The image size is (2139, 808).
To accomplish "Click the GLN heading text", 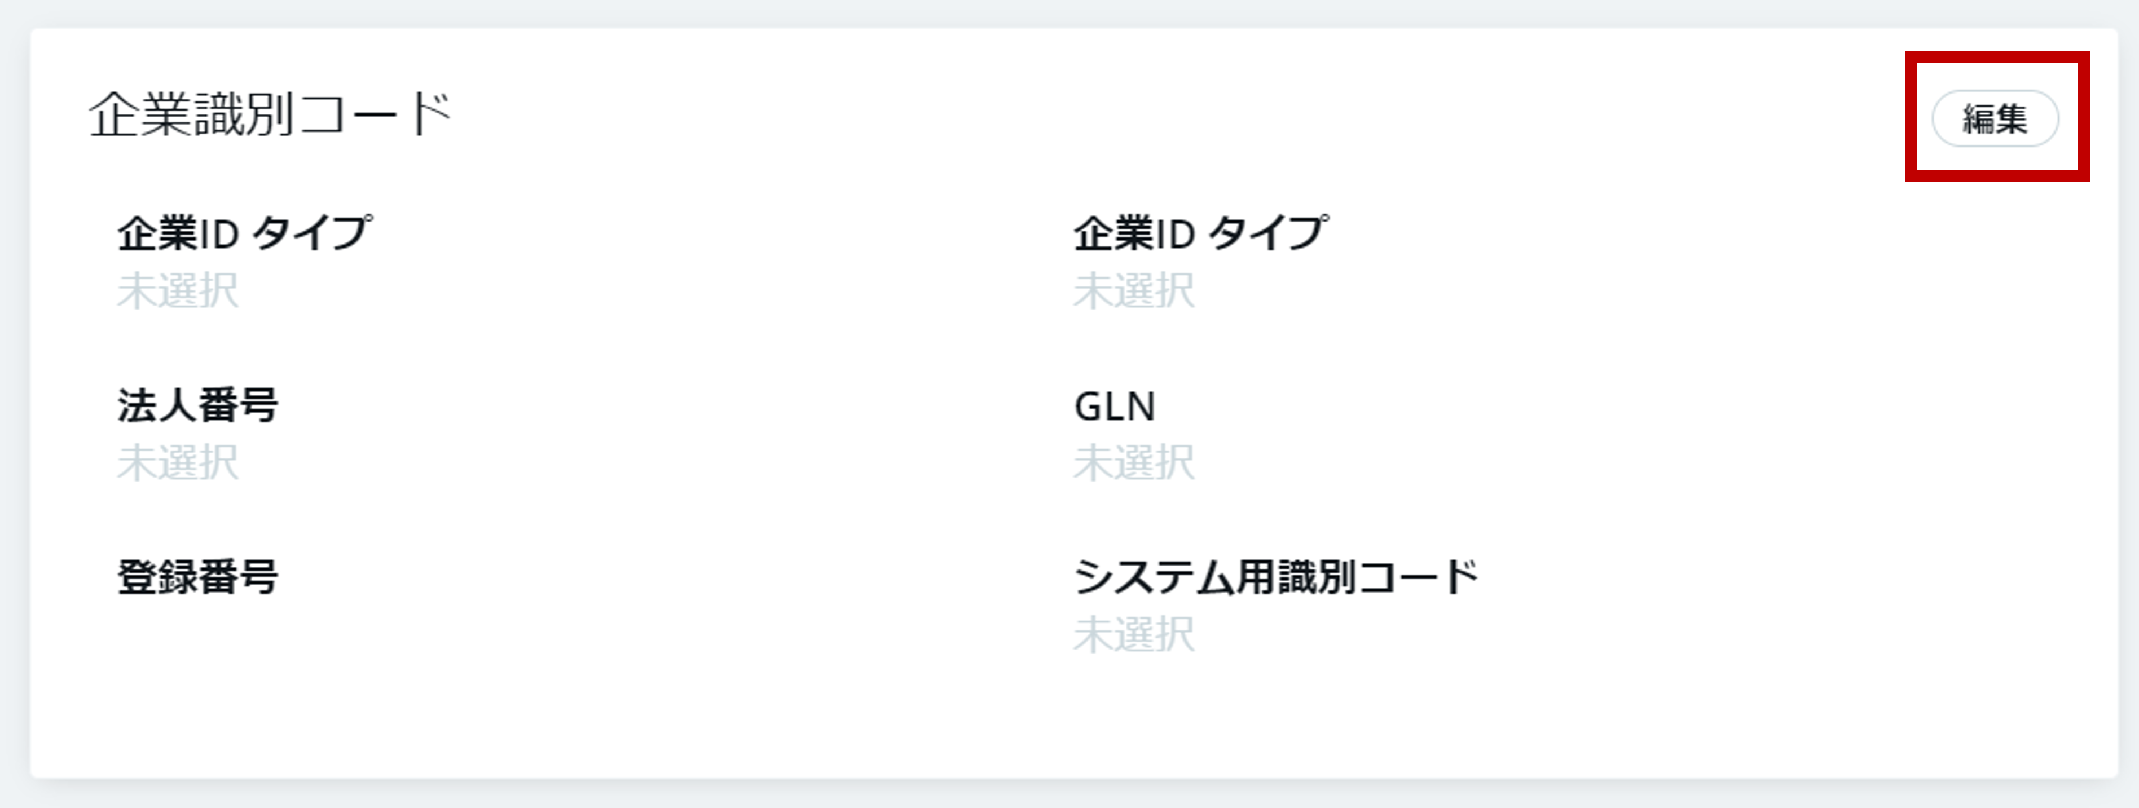I will point(1114,407).
